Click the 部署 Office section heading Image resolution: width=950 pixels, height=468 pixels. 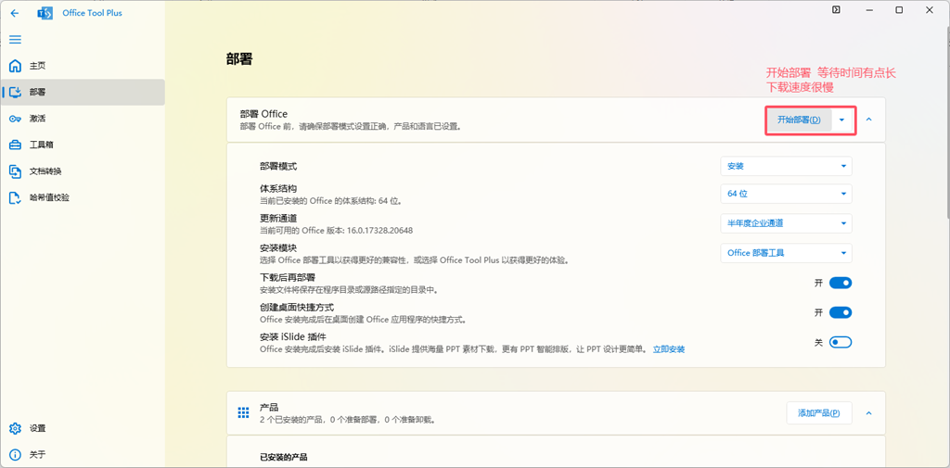pos(263,114)
